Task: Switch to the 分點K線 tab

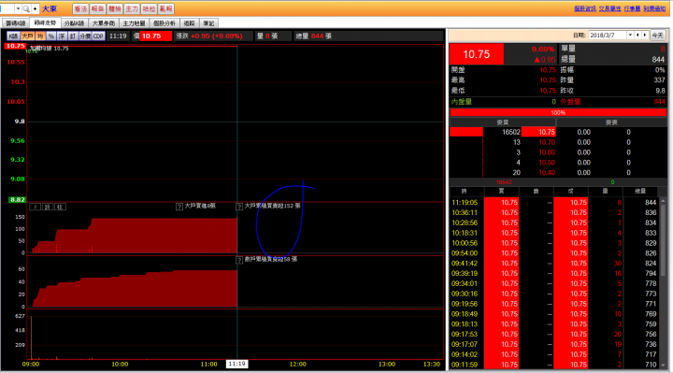Action: coord(74,23)
